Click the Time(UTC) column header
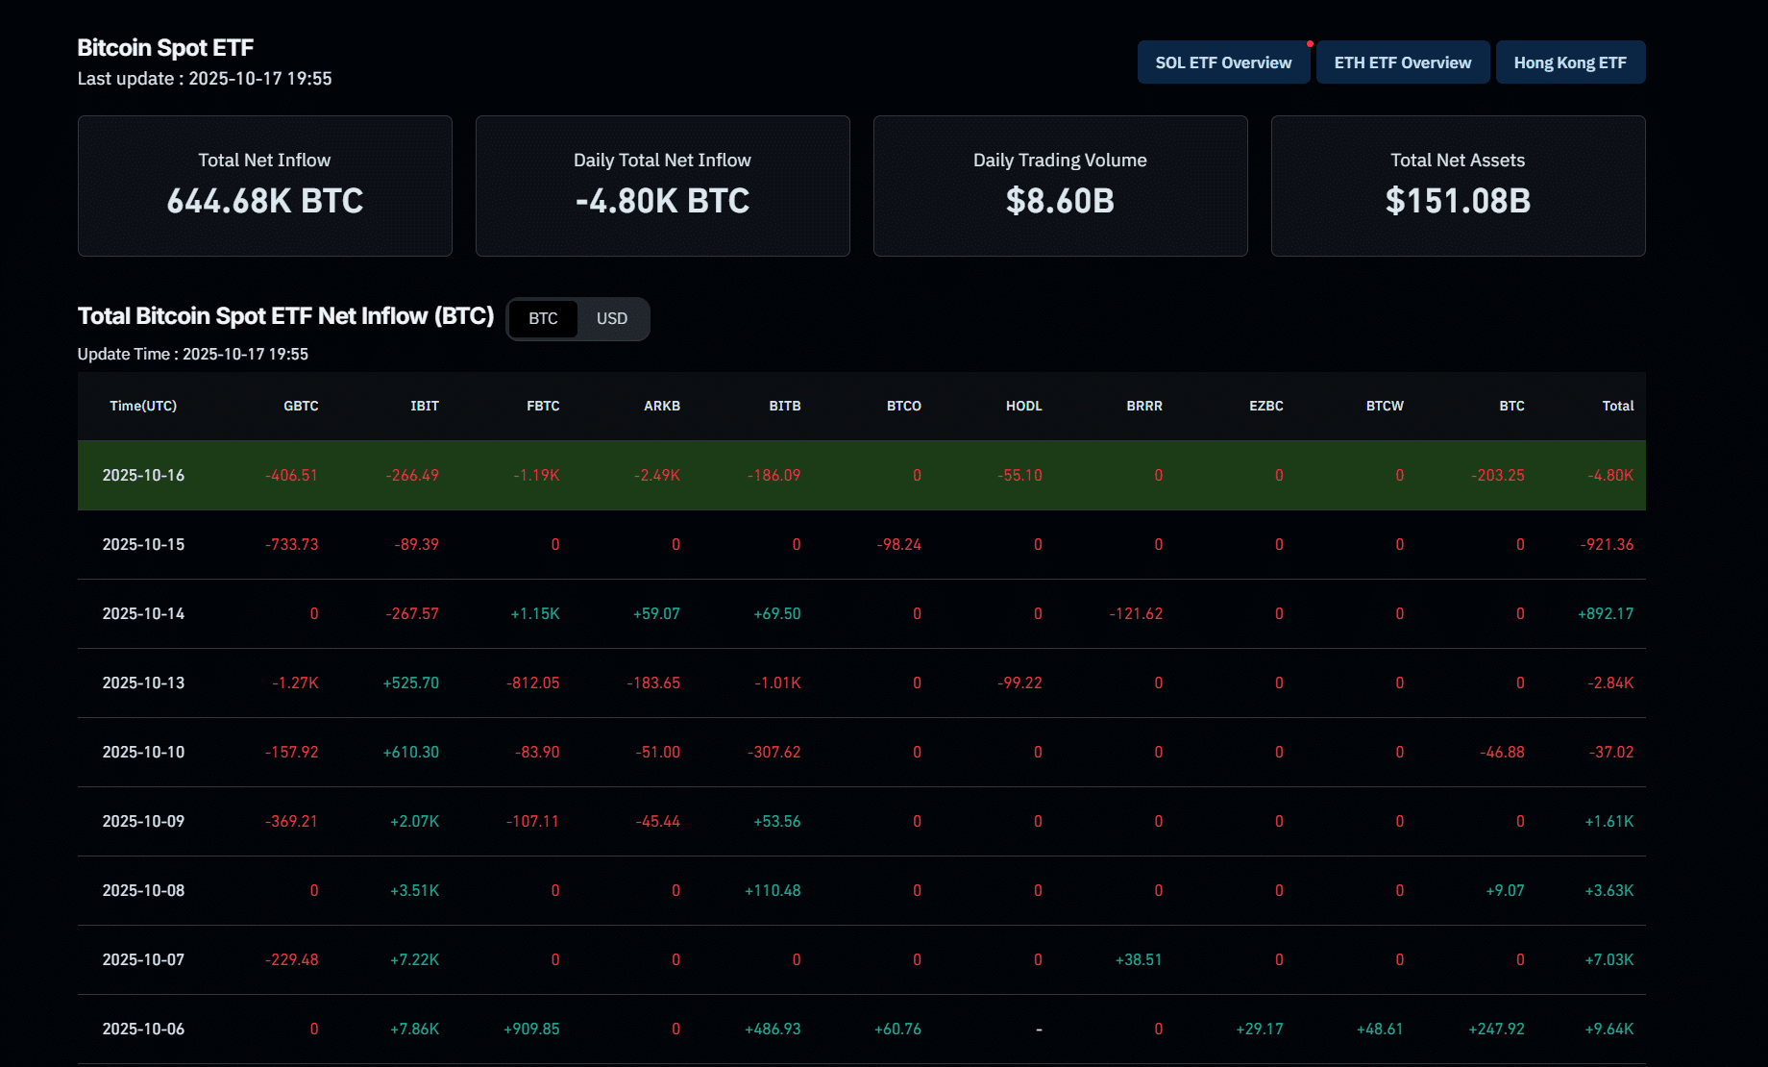The width and height of the screenshot is (1768, 1067). pyautogui.click(x=143, y=406)
